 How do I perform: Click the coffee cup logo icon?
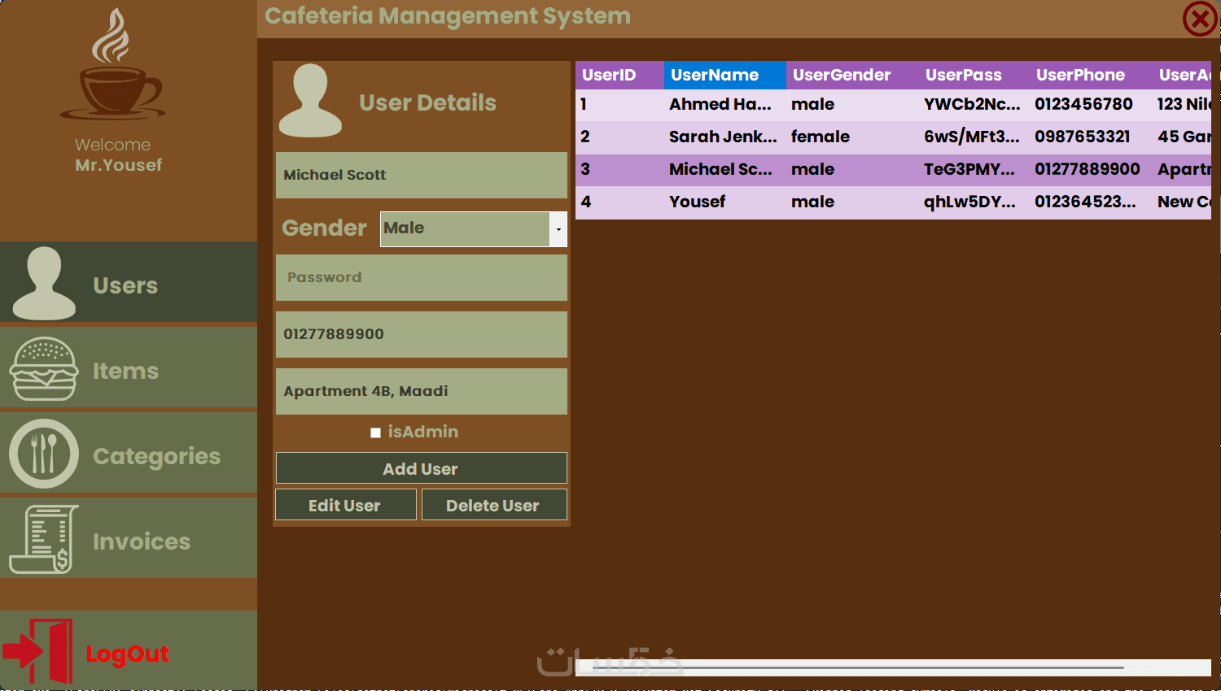tap(112, 63)
